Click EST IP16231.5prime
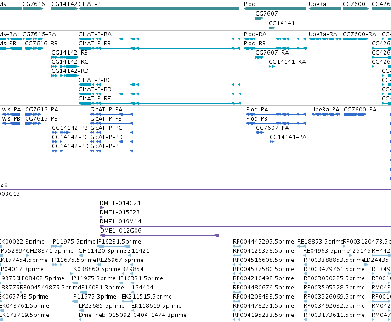Viewport: 391px width, 322px height. (x=119, y=242)
